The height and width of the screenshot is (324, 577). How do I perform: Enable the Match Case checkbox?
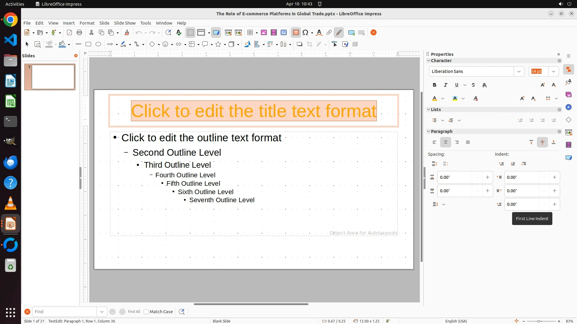tap(146, 312)
